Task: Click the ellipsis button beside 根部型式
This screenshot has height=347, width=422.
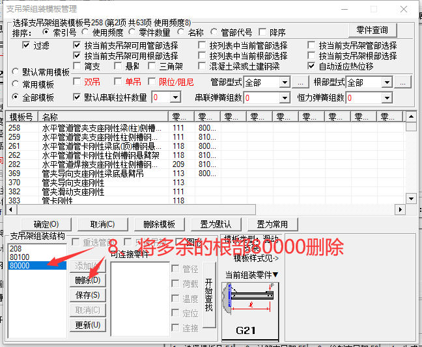Action: (x=403, y=83)
